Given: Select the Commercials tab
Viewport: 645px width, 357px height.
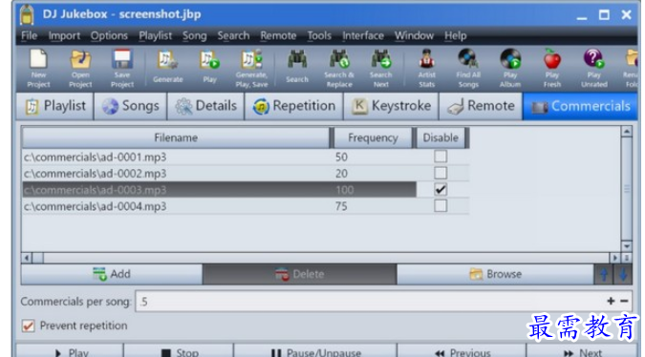Looking at the screenshot, I should [580, 106].
